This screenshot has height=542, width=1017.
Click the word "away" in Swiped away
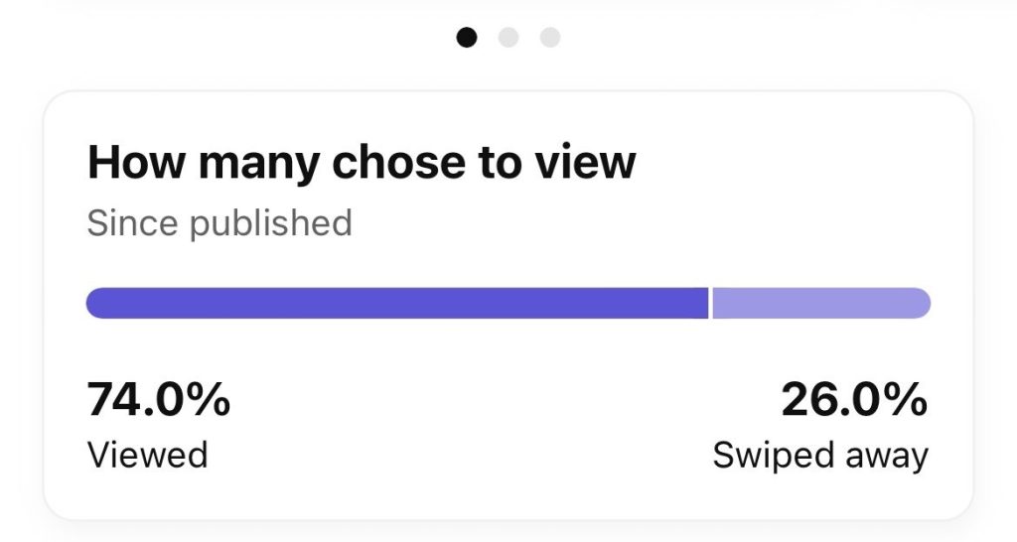(887, 457)
